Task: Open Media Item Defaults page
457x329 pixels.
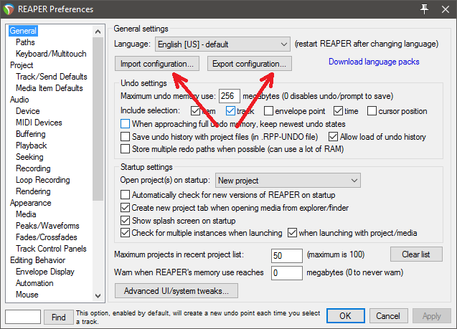Action: 50,88
